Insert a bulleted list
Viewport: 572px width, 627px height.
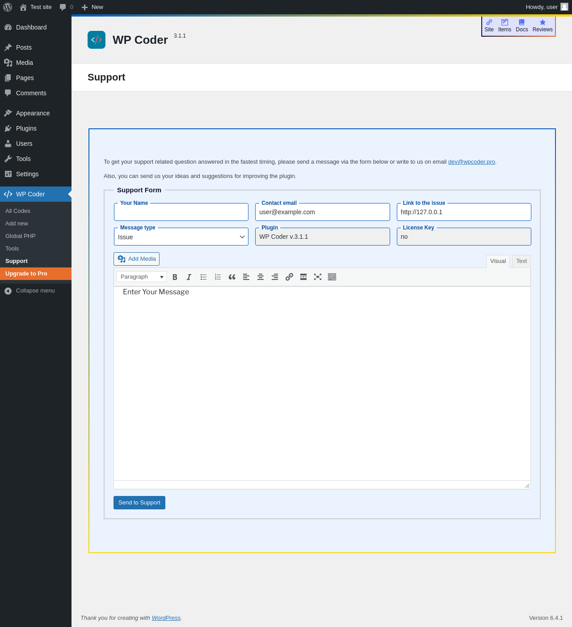pos(203,277)
